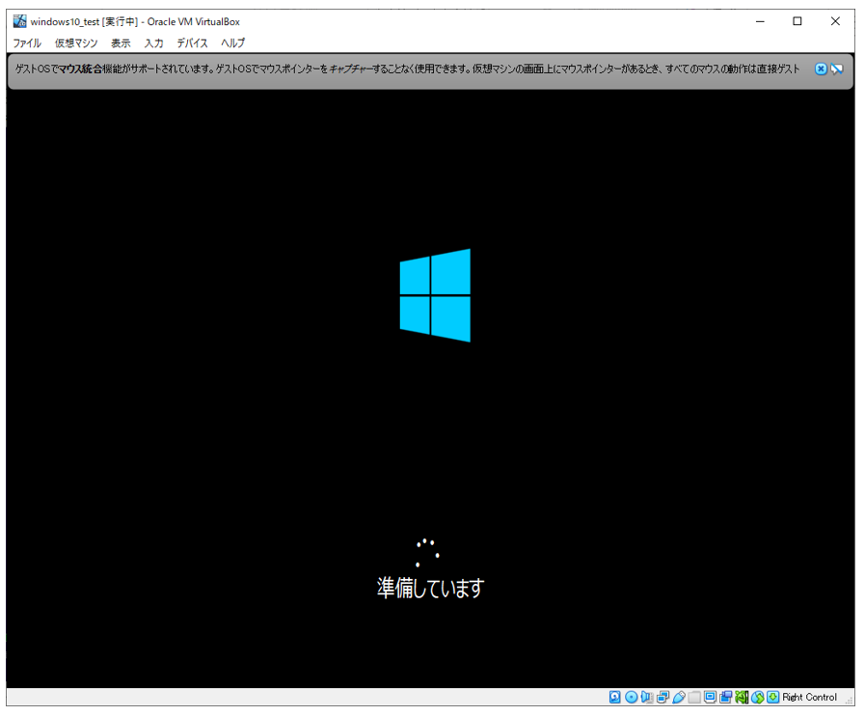Click the recording status icon
Screen dimensions: 865x716
coord(726,698)
